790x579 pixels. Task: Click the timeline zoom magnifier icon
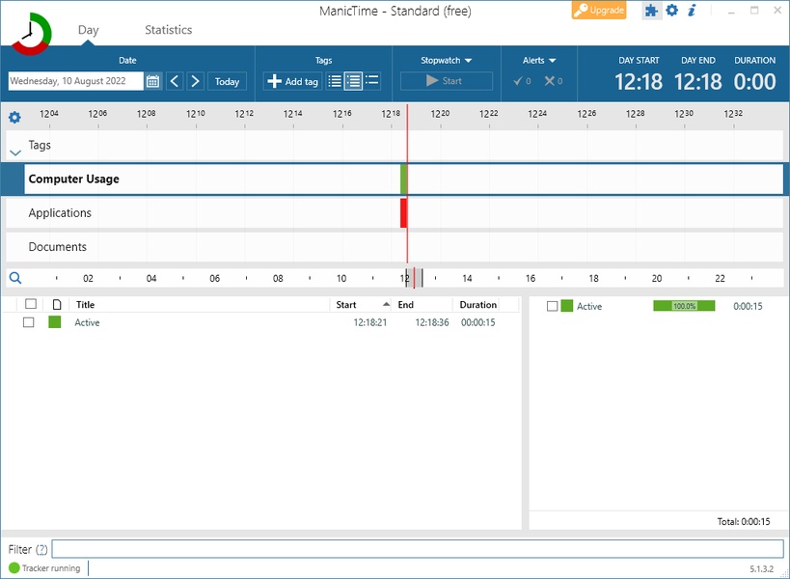tap(14, 278)
